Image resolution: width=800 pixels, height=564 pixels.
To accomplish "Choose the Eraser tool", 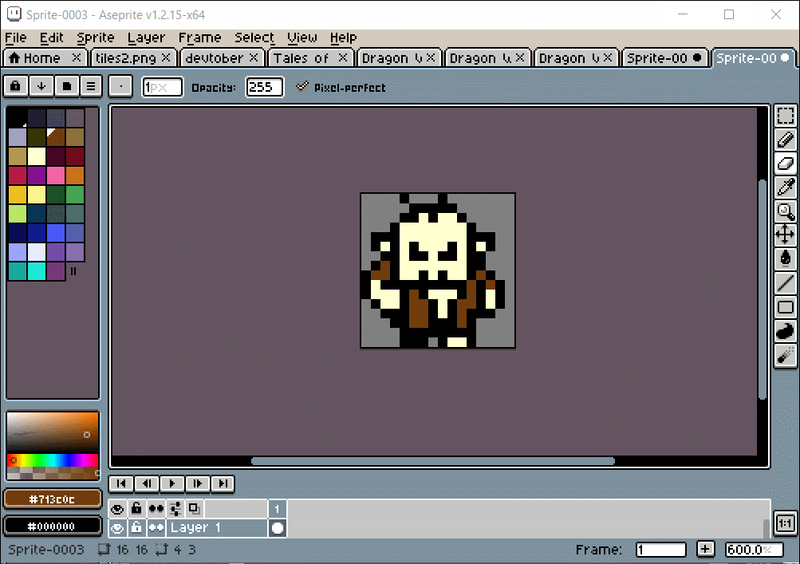I will pos(785,164).
